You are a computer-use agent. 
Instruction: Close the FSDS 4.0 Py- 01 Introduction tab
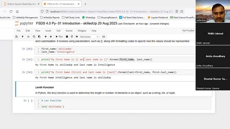(79, 4)
